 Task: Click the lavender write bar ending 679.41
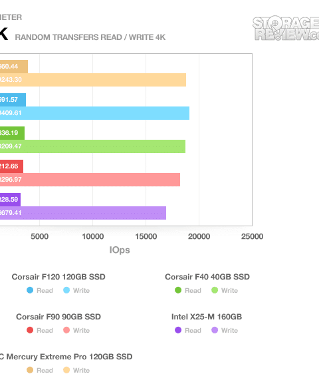83,213
